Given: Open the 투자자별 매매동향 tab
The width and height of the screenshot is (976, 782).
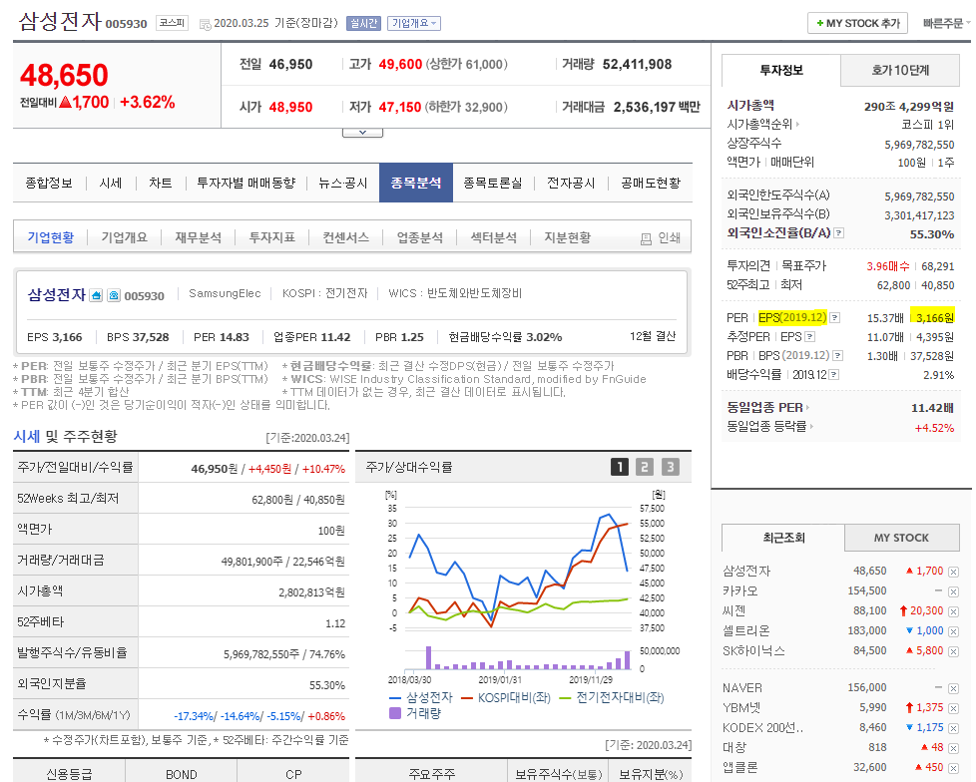Looking at the screenshot, I should (245, 183).
